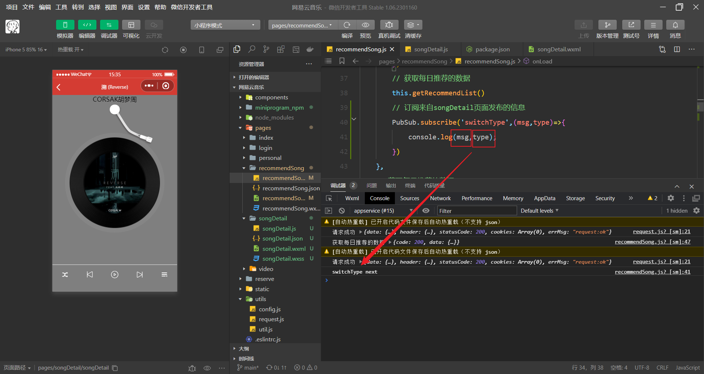Image resolution: width=704 pixels, height=374 pixels.
Task: Open songDetail.wxss in file tree
Action: pyautogui.click(x=283, y=258)
